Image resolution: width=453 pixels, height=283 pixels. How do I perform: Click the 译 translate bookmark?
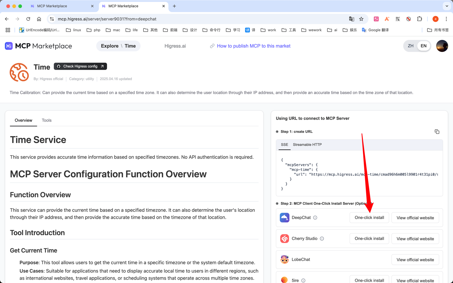pos(250,30)
